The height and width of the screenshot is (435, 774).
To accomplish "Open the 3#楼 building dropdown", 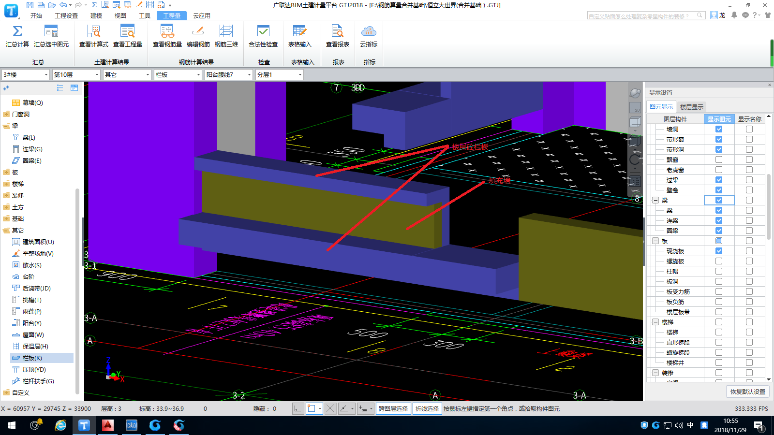I will click(26, 74).
